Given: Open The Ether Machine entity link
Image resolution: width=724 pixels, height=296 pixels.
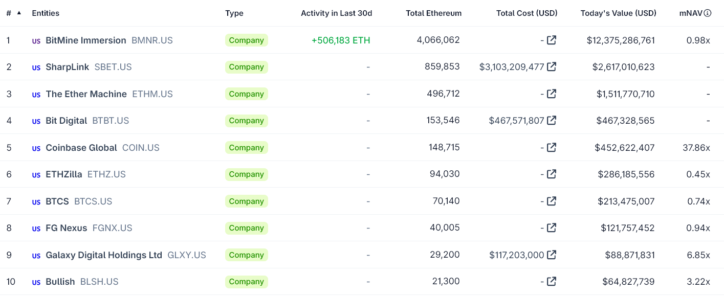Looking at the screenshot, I should (x=86, y=94).
